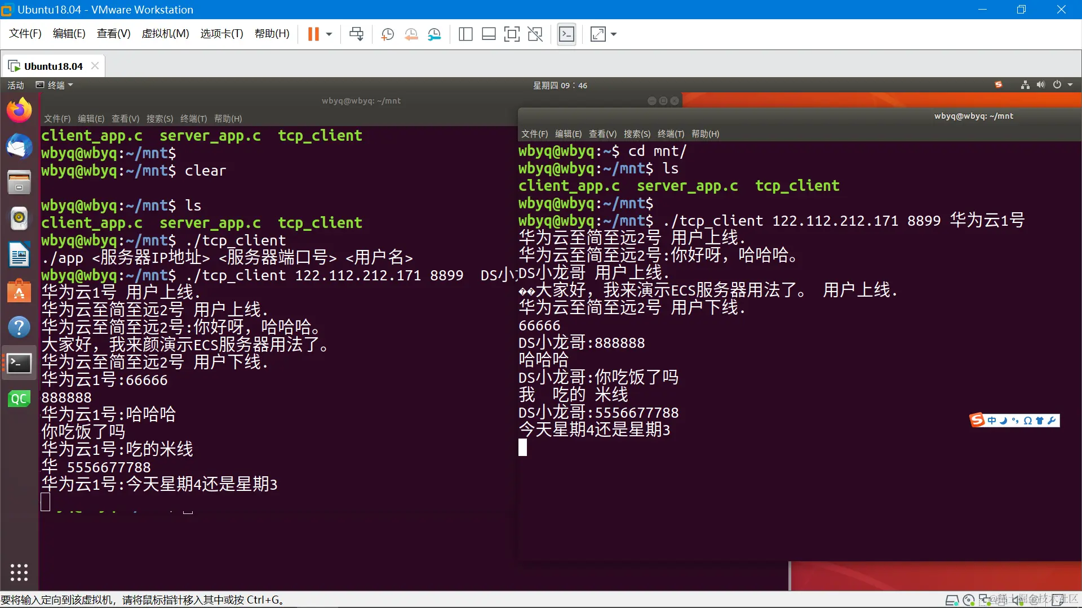Toggle the thumbnail bar view icon
Screen dimensions: 1082x608
(489, 34)
